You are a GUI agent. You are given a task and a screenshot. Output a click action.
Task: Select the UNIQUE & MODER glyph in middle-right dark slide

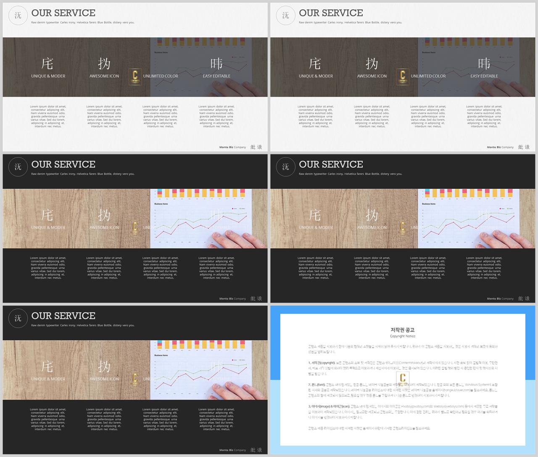tap(315, 215)
